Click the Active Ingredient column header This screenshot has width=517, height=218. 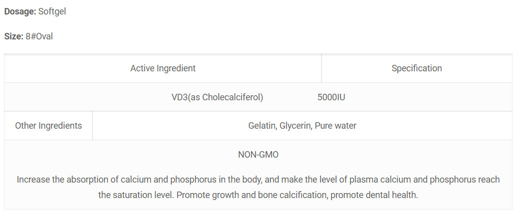(x=163, y=68)
